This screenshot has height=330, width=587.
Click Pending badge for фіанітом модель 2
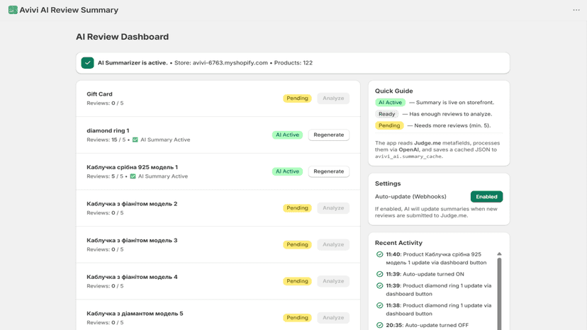tap(297, 208)
